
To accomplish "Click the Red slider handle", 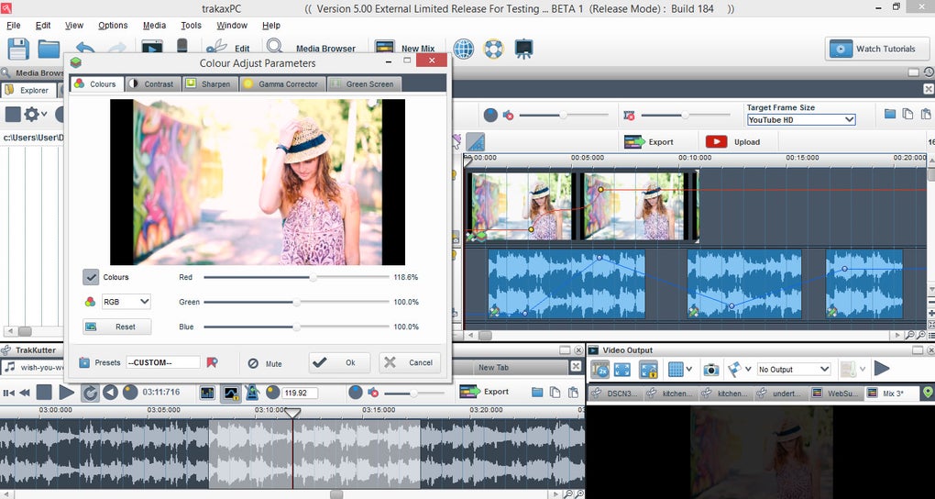I will 313,276.
